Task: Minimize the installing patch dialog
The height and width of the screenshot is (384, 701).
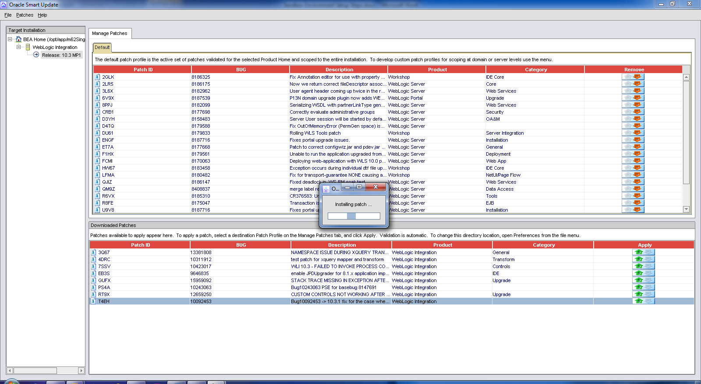Action: pyautogui.click(x=347, y=187)
